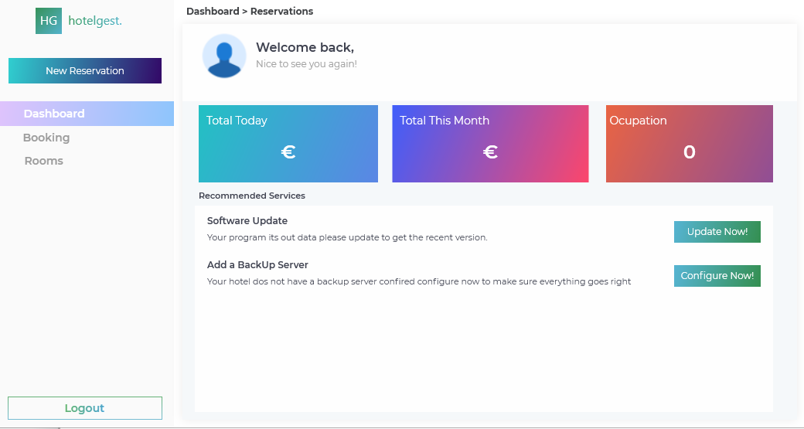The image size is (804, 429).
Task: Open the Total Today card
Action: point(288,144)
